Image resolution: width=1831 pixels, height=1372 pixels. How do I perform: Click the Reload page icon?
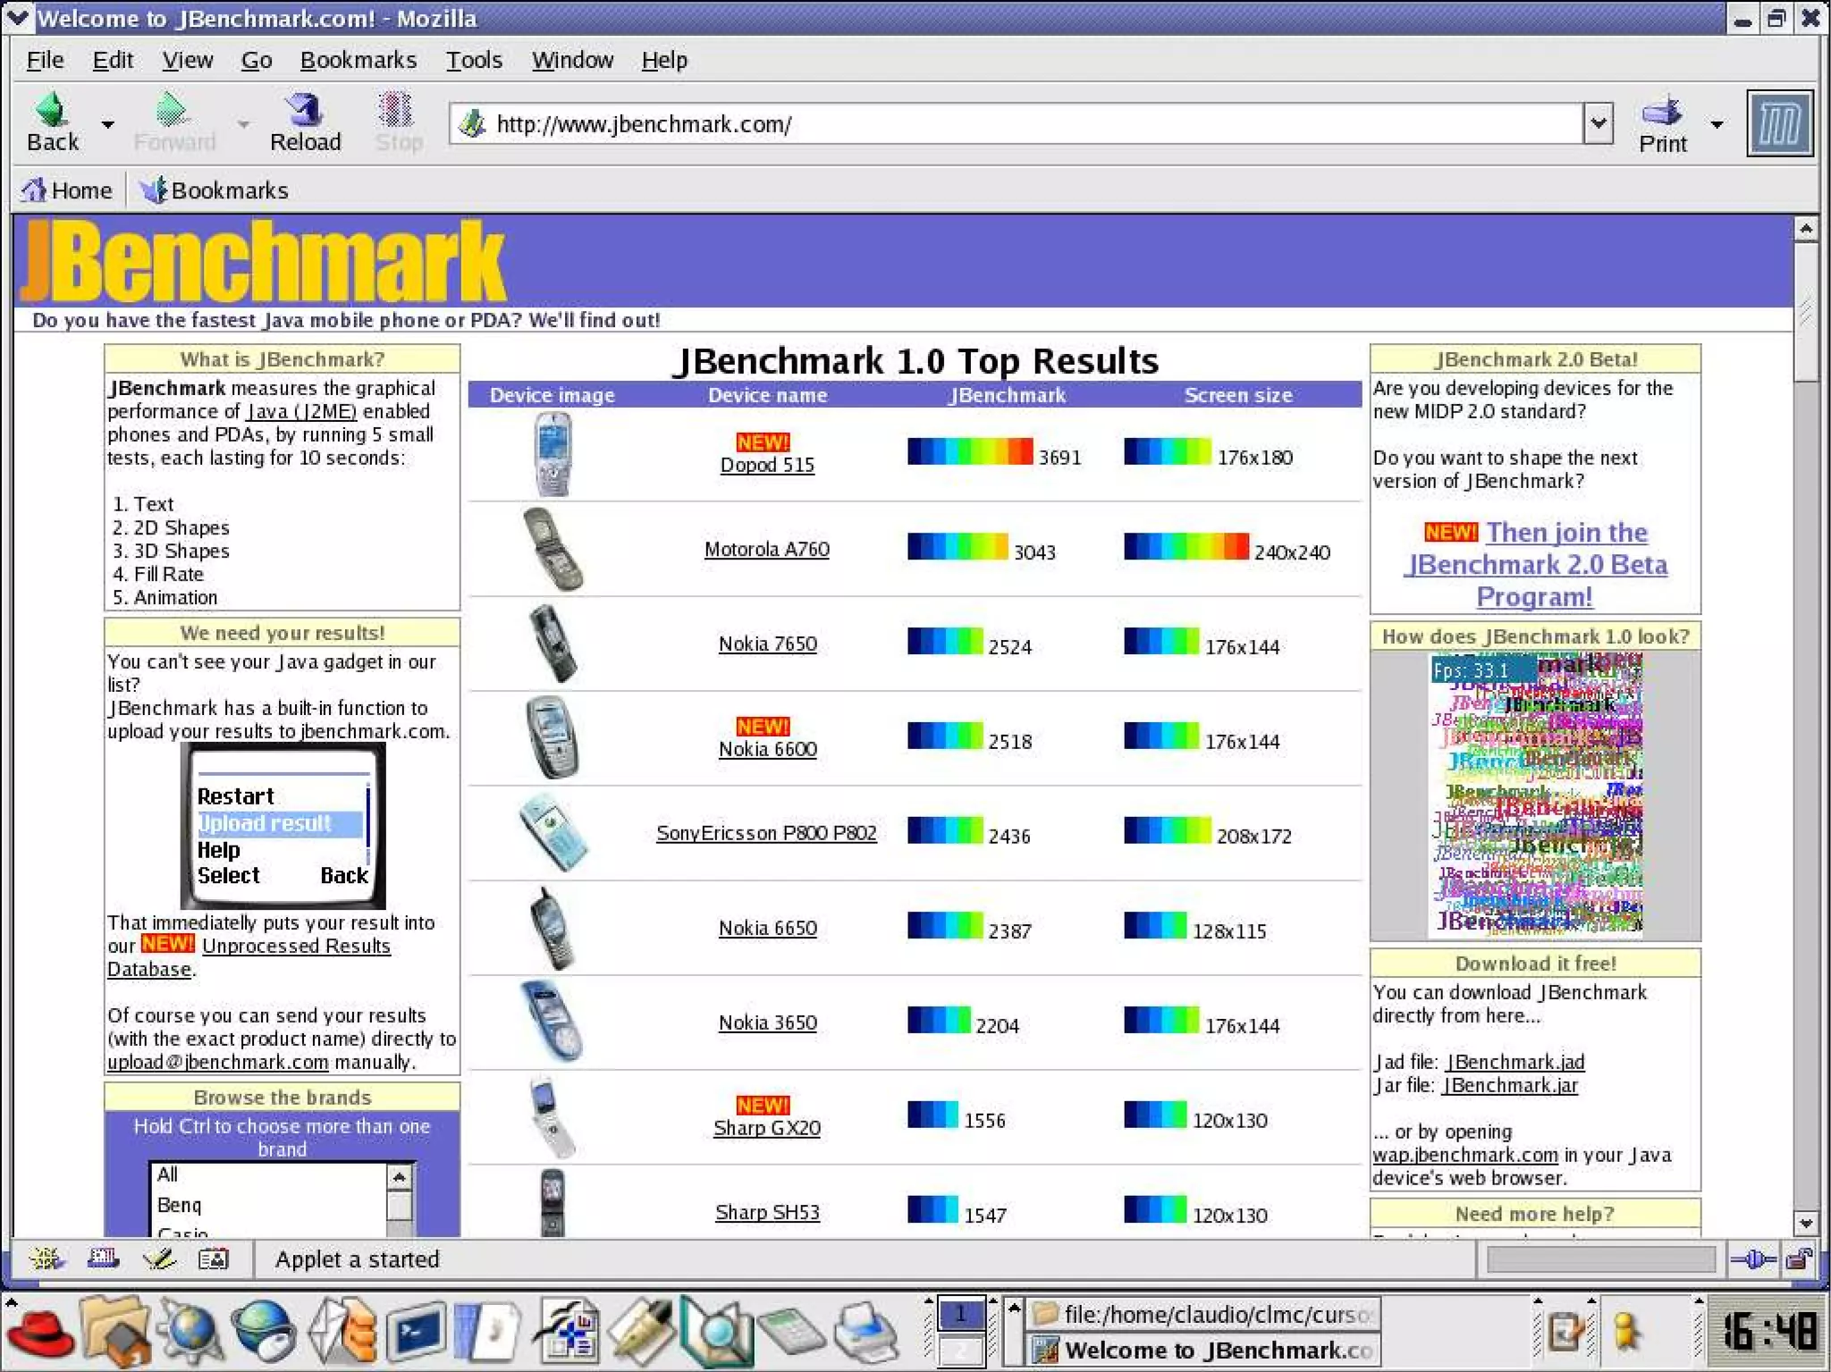[305, 111]
